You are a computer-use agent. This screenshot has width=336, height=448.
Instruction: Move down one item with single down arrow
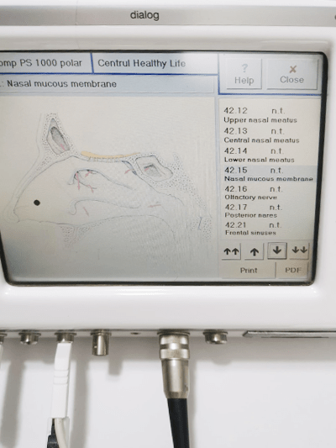[x=277, y=250]
